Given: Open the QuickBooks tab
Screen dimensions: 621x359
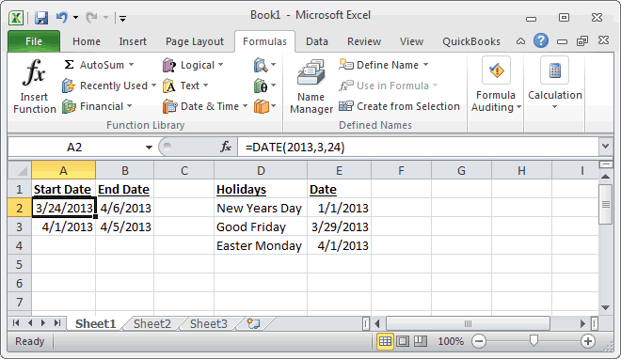Looking at the screenshot, I should point(471,41).
